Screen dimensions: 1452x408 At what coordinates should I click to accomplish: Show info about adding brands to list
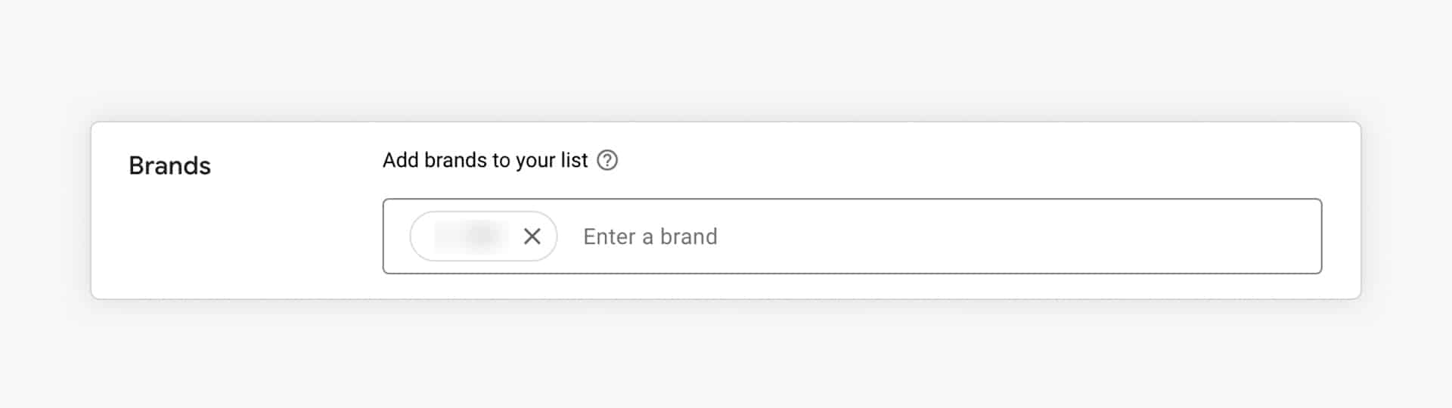tap(607, 160)
